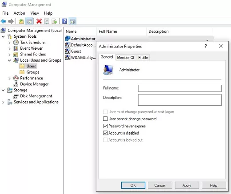Click the Up one level folder icon

coord(21,21)
